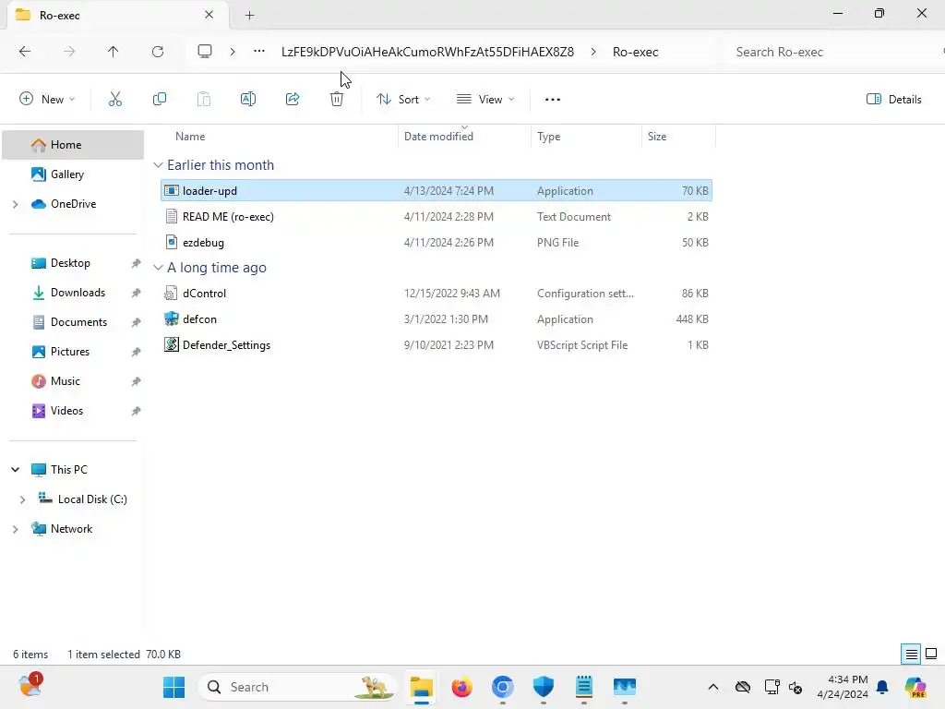
Task: Click the Share icon in toolbar
Action: (x=293, y=100)
